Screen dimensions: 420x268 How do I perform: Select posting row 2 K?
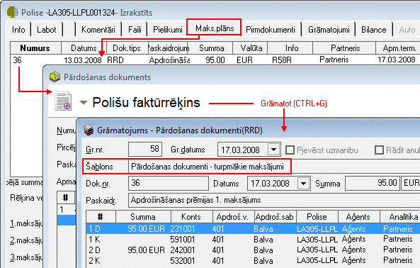pos(253,260)
